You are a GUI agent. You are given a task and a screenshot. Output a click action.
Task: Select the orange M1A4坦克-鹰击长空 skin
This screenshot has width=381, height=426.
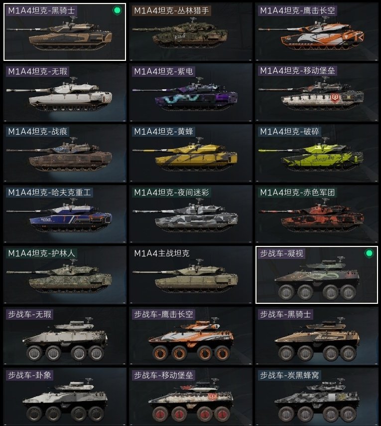316,32
